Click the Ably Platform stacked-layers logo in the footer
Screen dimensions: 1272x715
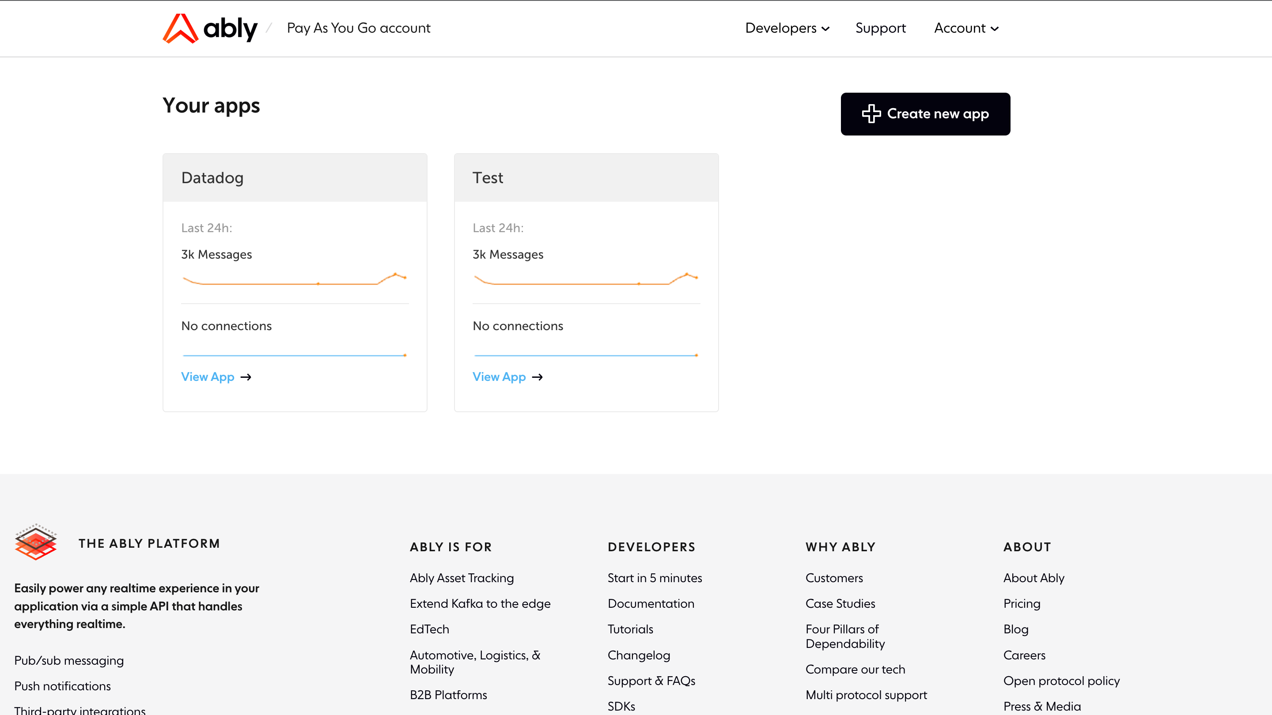click(x=35, y=542)
